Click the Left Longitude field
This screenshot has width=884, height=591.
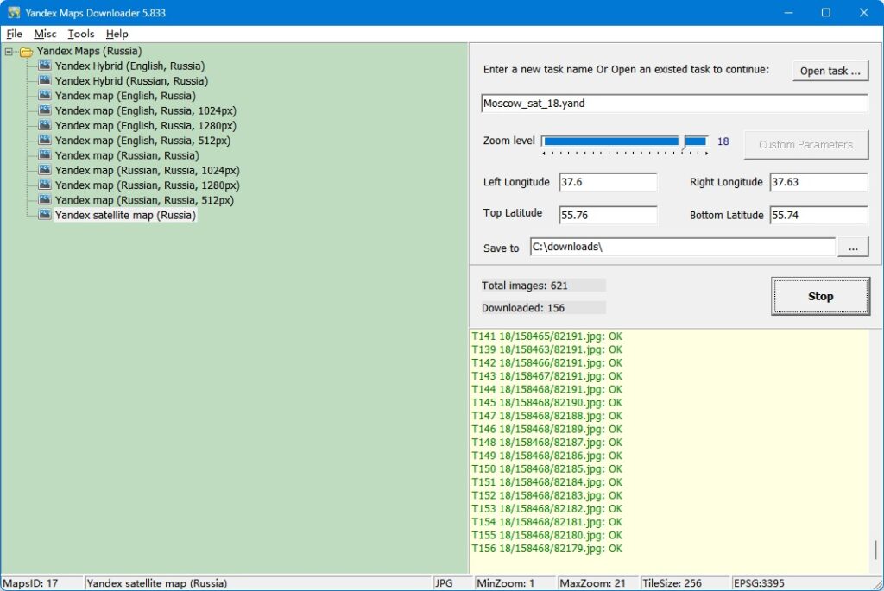[608, 183]
